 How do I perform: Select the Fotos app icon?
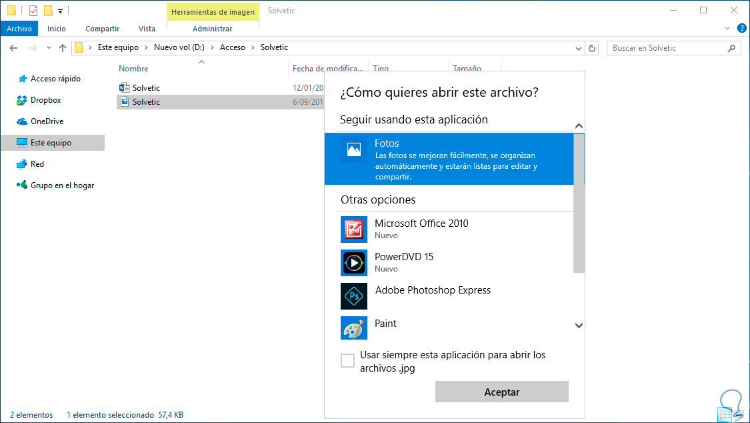pos(353,149)
